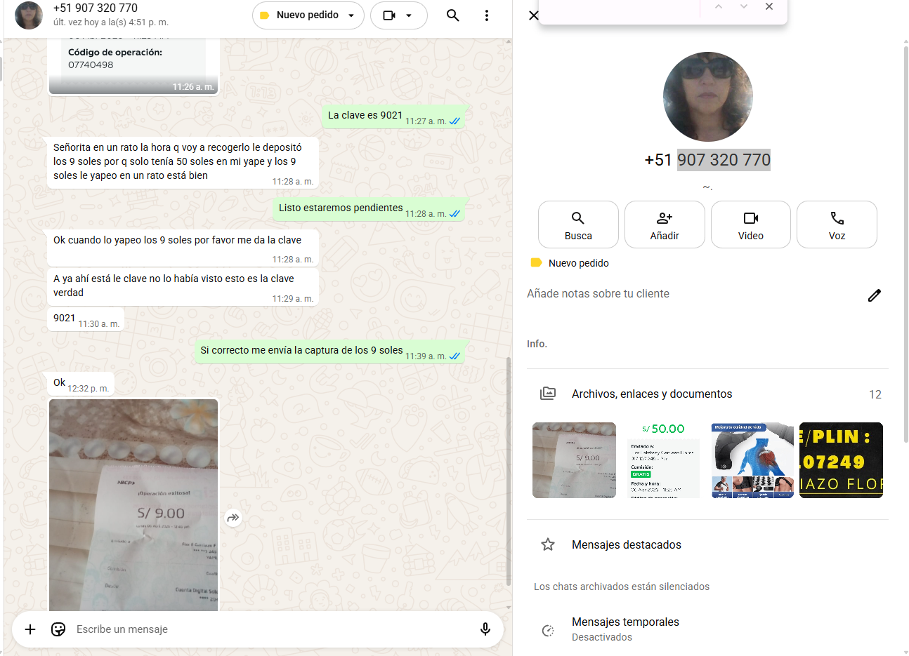
Task: Go to next search result arrow
Action: (x=744, y=7)
